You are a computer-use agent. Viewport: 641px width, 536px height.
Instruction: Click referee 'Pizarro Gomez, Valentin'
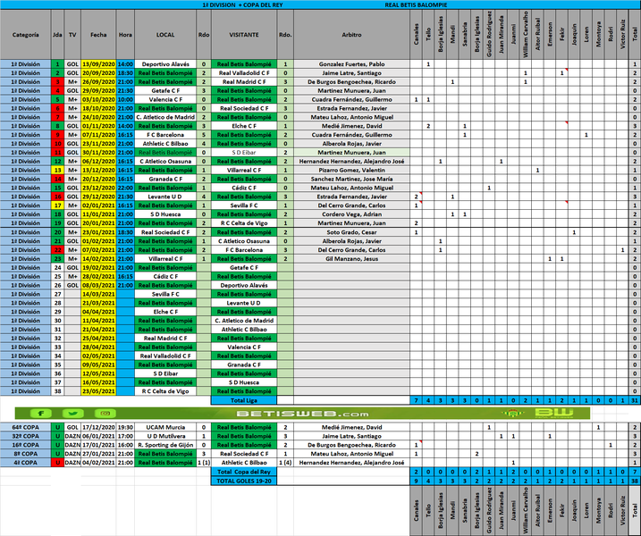point(351,170)
